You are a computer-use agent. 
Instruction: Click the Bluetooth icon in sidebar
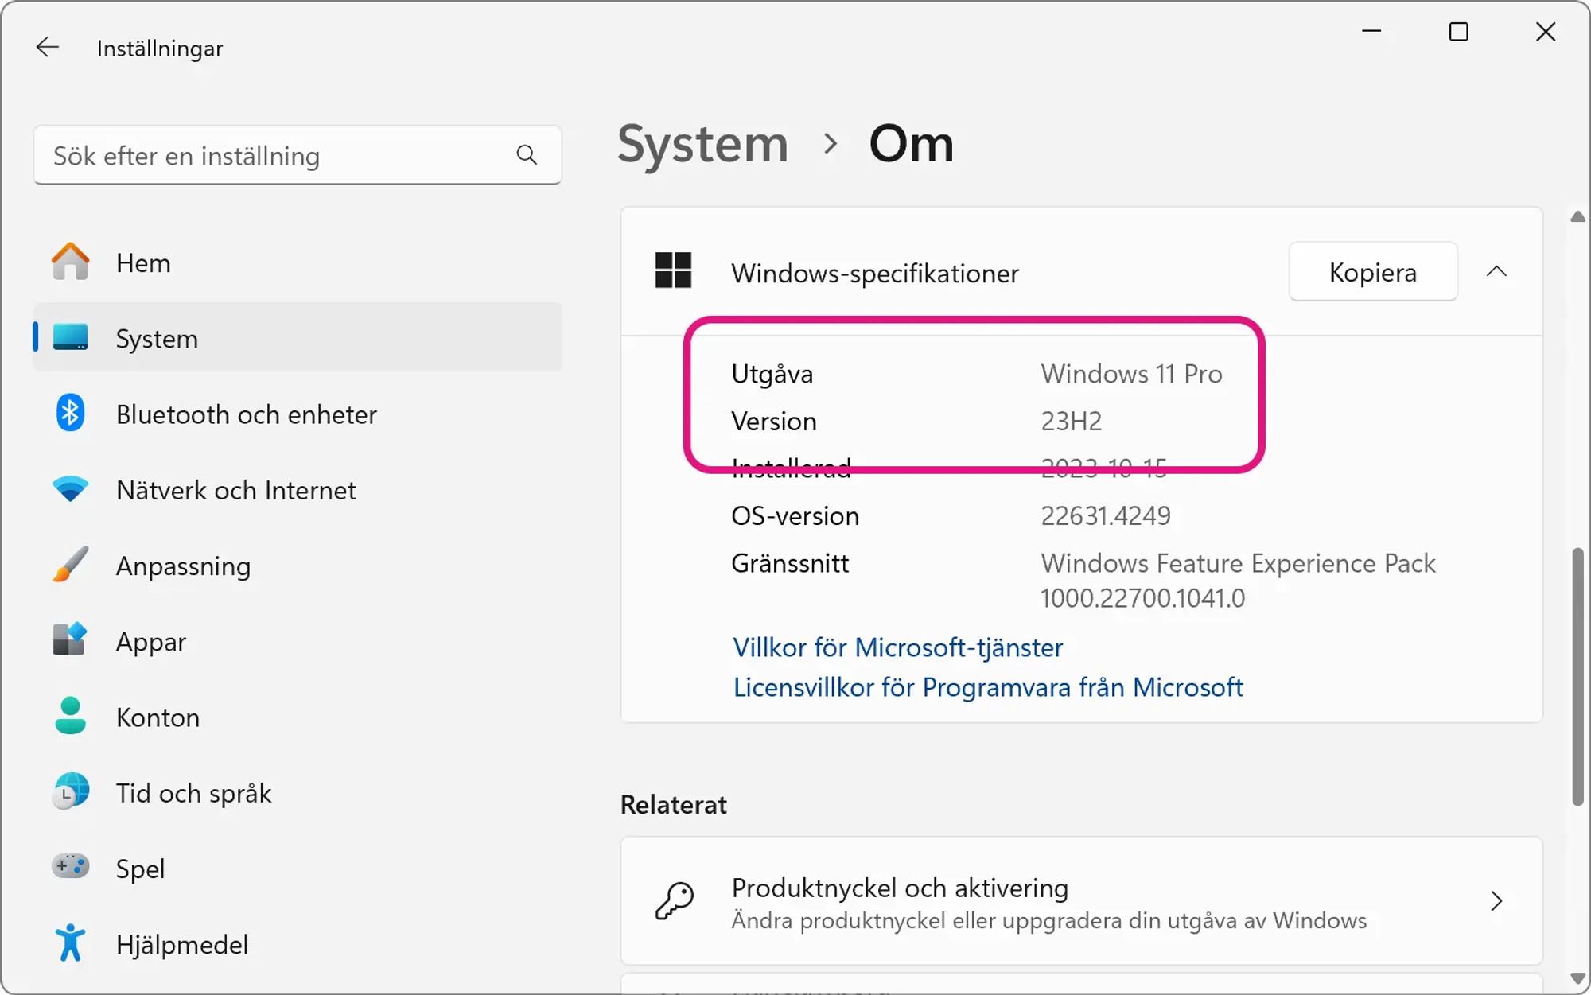(x=71, y=413)
